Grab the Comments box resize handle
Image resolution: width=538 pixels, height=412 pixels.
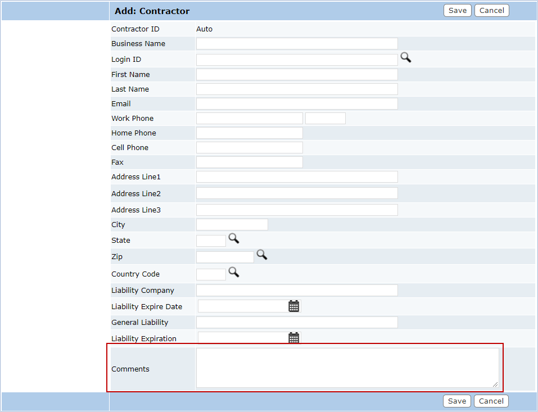pos(495,384)
